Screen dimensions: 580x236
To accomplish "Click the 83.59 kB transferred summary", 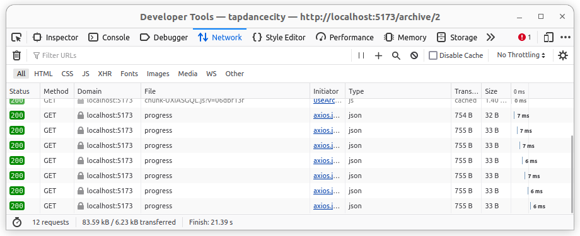I will tap(129, 222).
